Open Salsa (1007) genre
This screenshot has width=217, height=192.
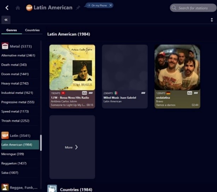pyautogui.click(x=10, y=173)
